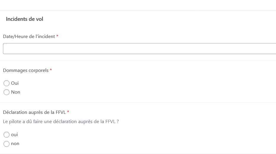
Task: Click the red asterisk beside Dommages corporels
Action: point(51,70)
